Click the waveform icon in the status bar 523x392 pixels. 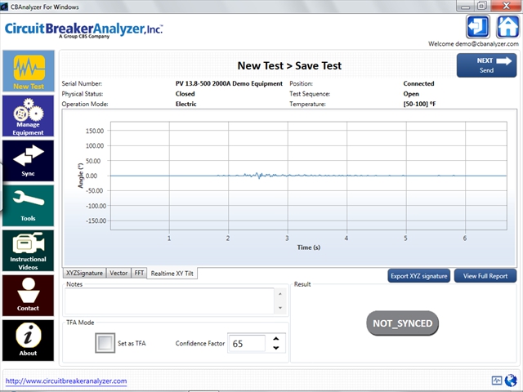(497, 380)
